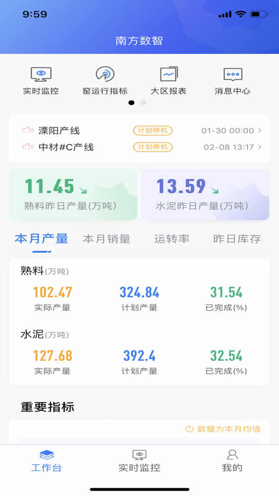Viewport: 279px width, 496px height.
Task: Switch to the 昨日库存 tab
Action: point(237,239)
